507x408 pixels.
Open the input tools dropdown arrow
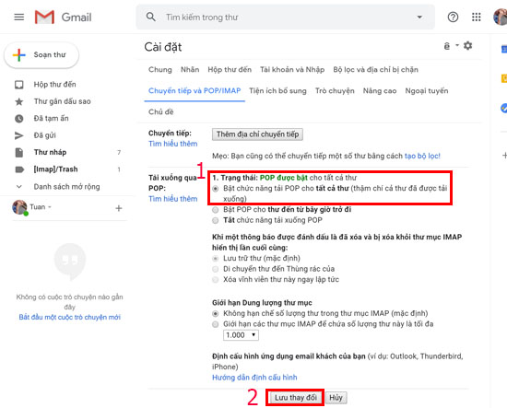click(x=457, y=45)
